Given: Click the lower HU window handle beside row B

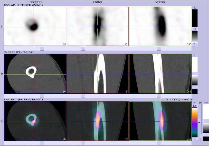Looking at the screenshot, I should tap(195, 87).
